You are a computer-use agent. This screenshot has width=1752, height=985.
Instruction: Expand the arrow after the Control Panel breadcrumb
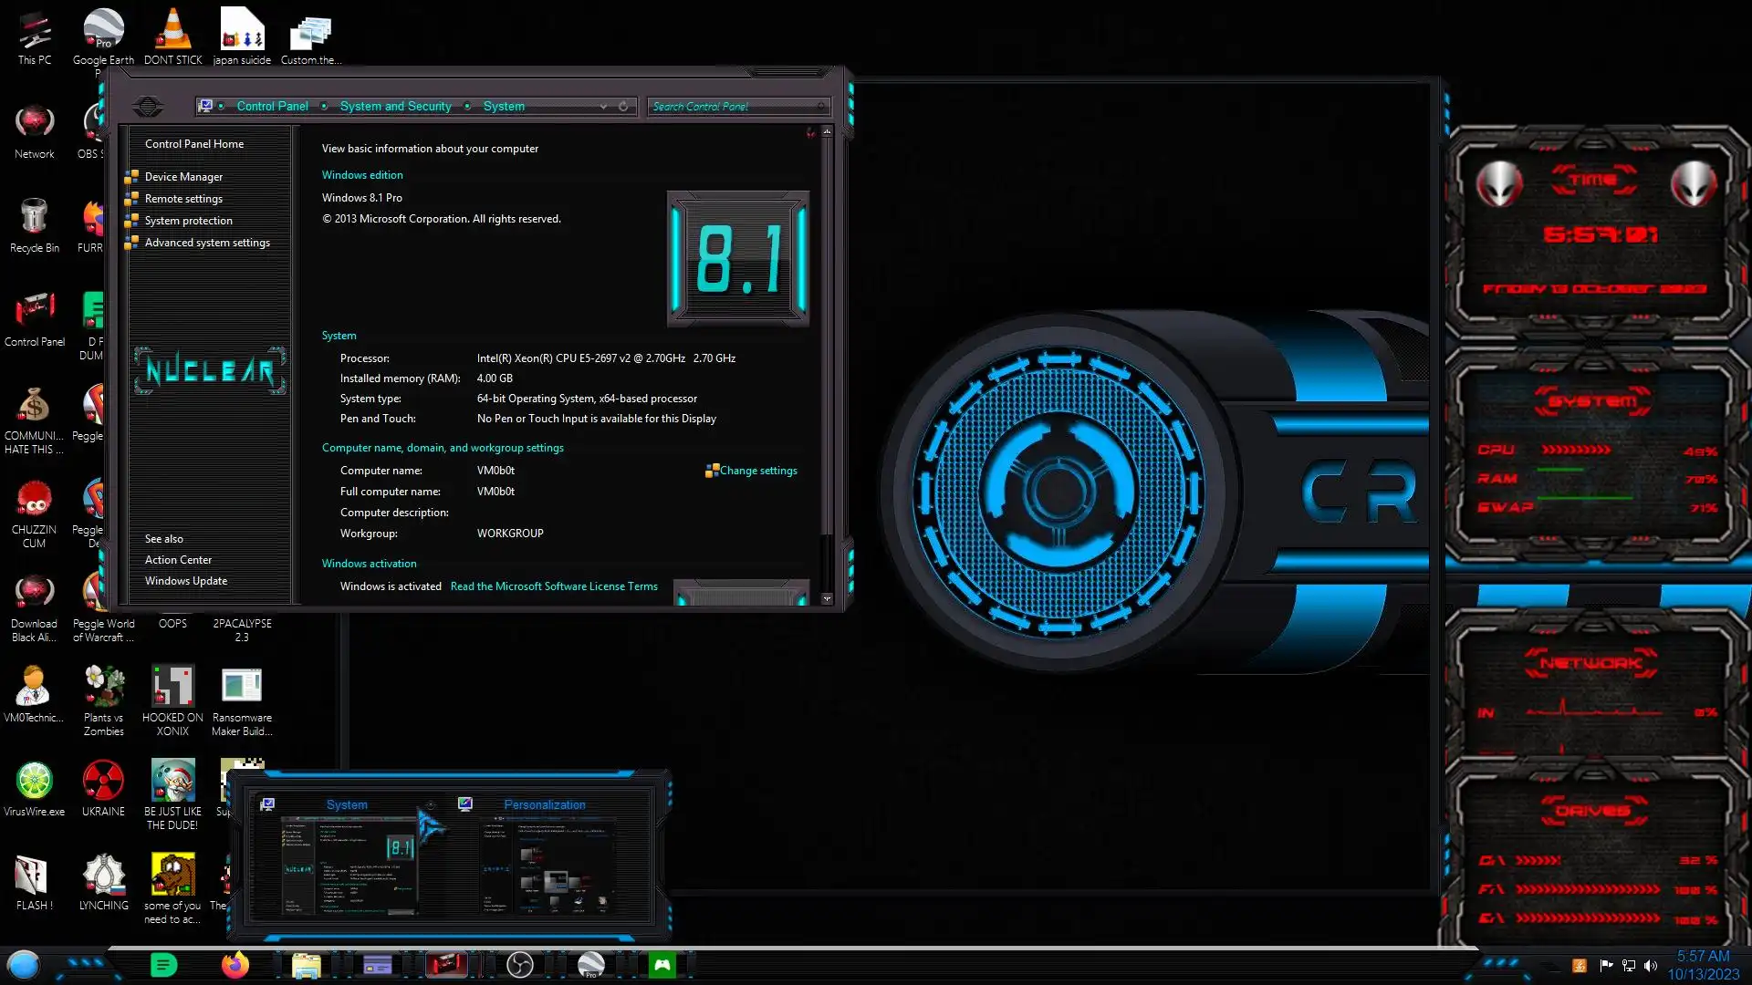324,107
